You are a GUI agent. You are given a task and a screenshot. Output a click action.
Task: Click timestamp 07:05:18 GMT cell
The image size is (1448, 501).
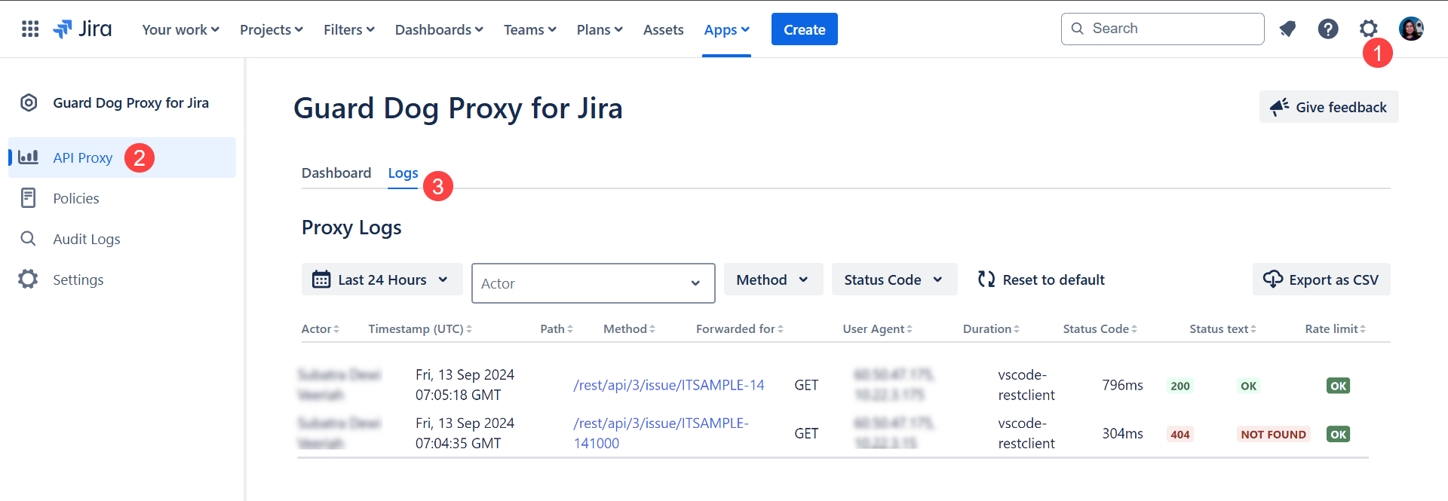pyautogui.click(x=465, y=385)
